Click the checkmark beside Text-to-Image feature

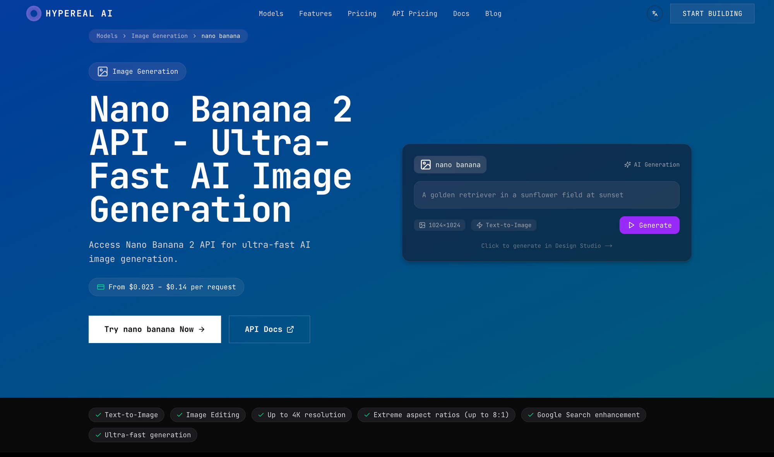[98, 415]
